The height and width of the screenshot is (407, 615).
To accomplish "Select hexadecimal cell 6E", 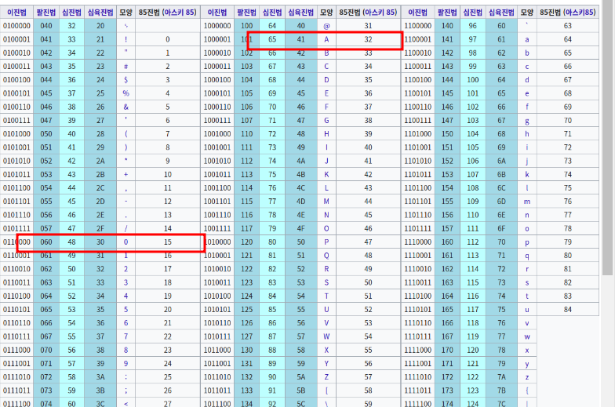I will coord(501,215).
